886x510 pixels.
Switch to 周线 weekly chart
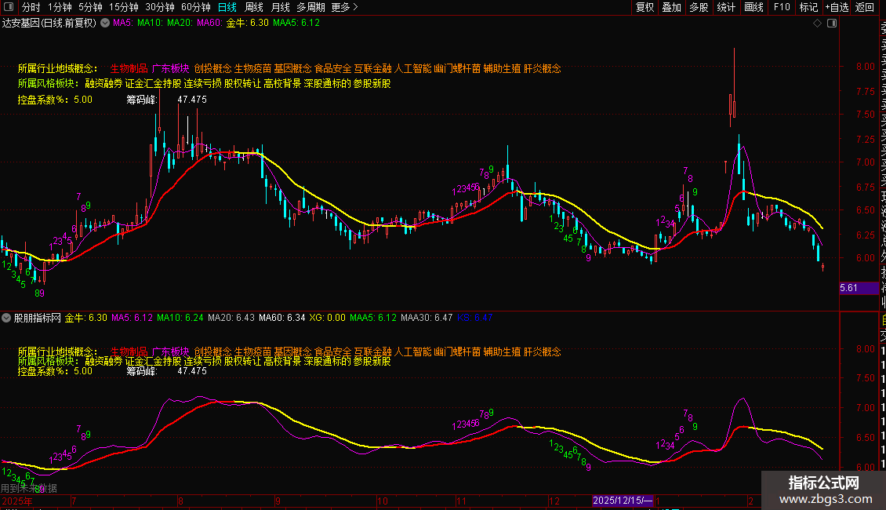254,7
